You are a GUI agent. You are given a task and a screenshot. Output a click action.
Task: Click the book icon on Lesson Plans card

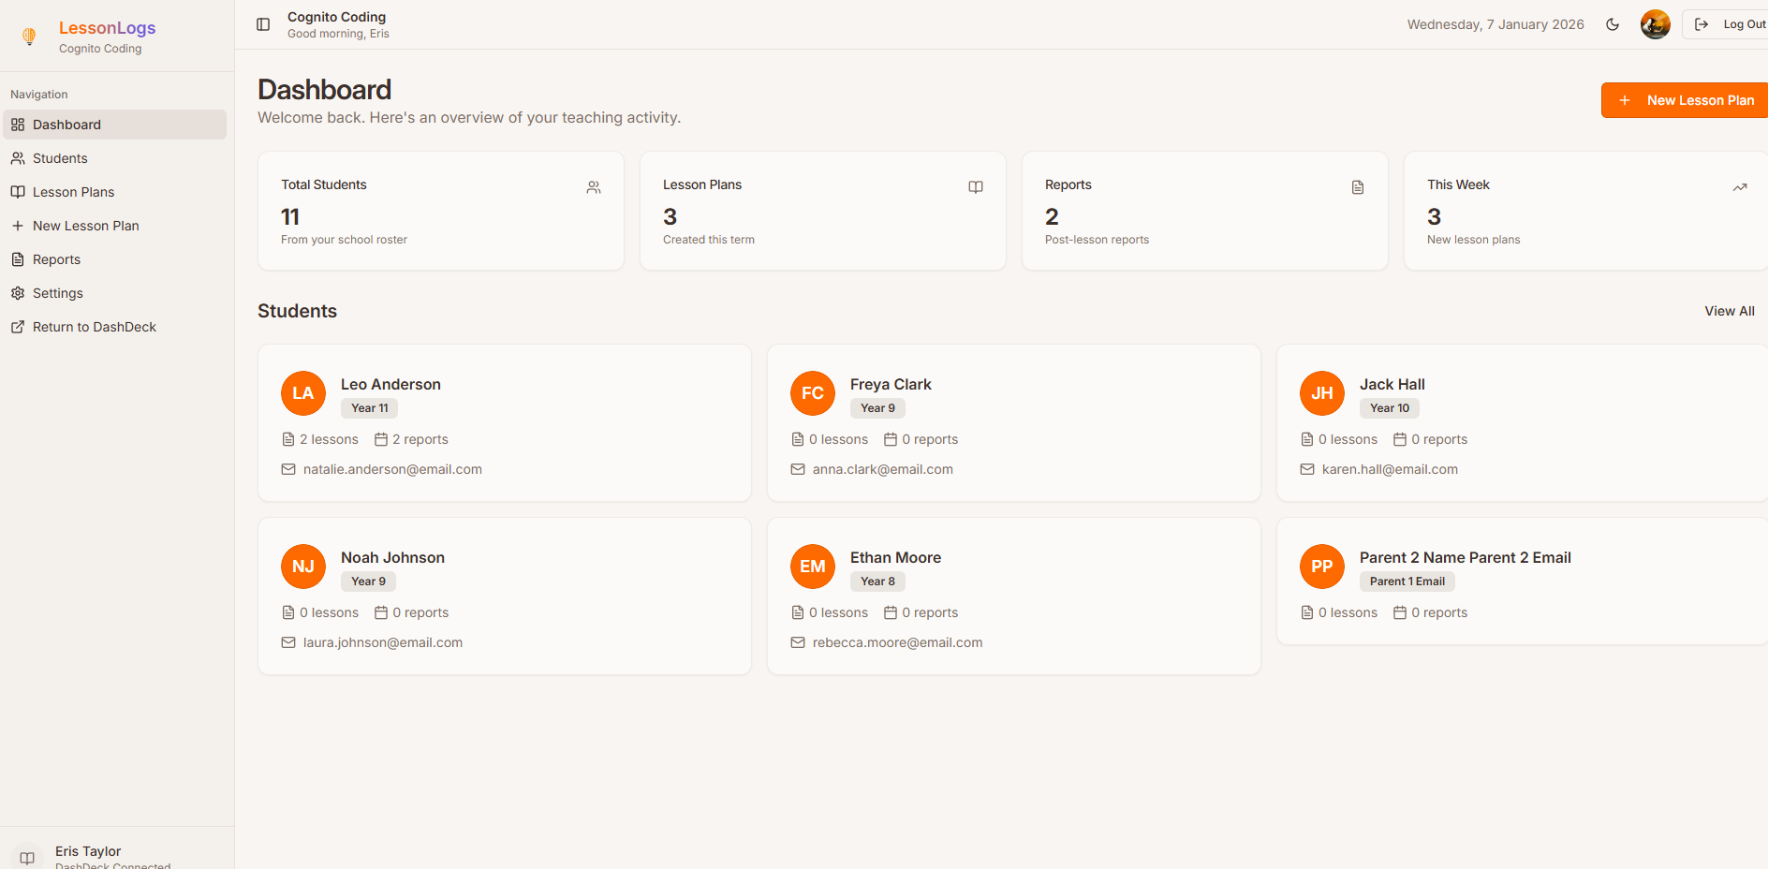pos(975,187)
